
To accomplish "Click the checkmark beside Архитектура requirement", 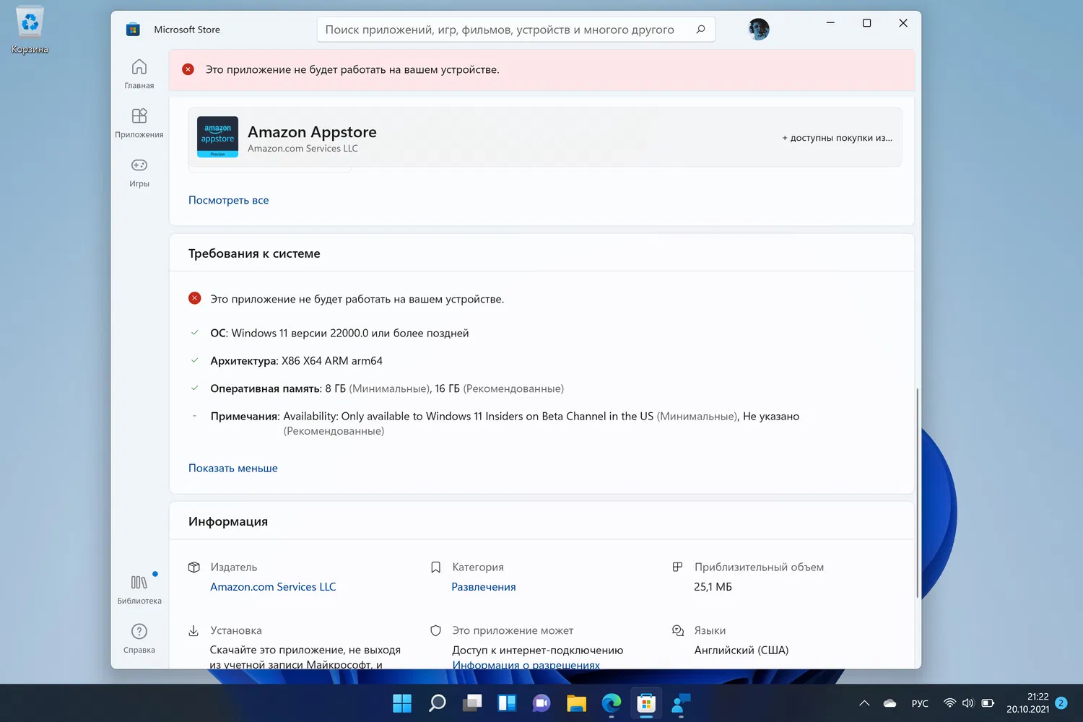I will click(x=194, y=360).
